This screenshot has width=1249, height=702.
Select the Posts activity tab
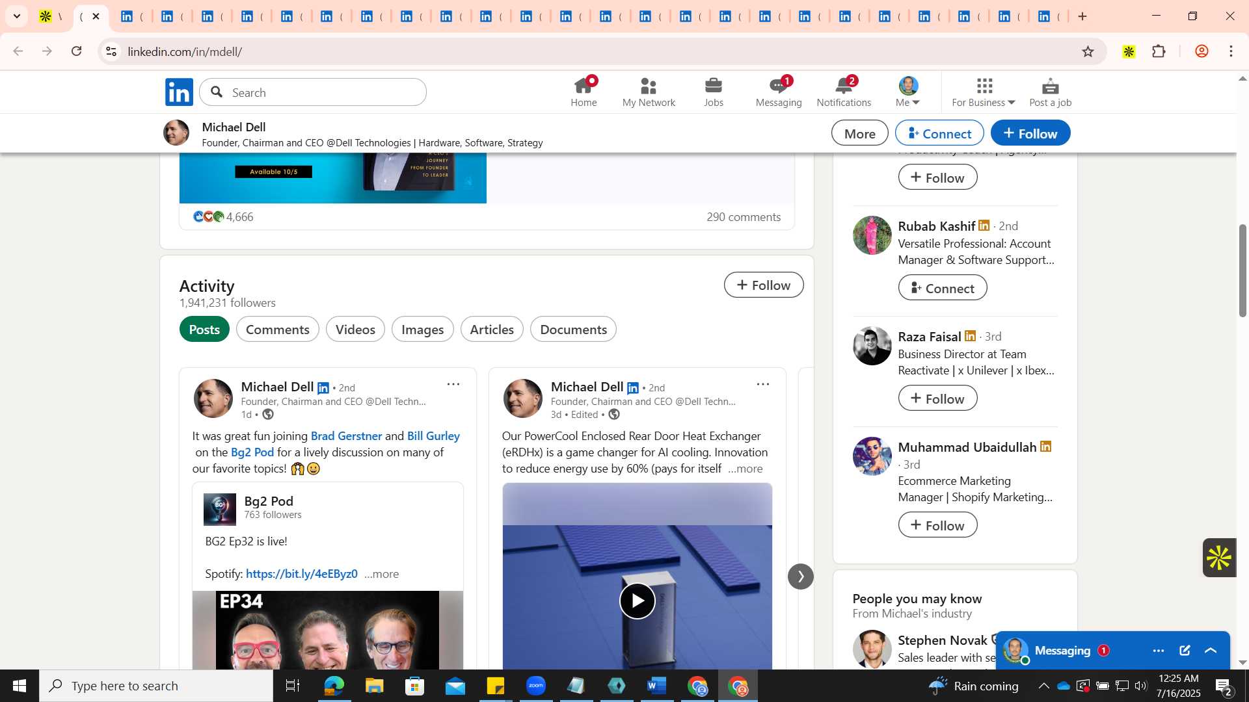point(204,329)
